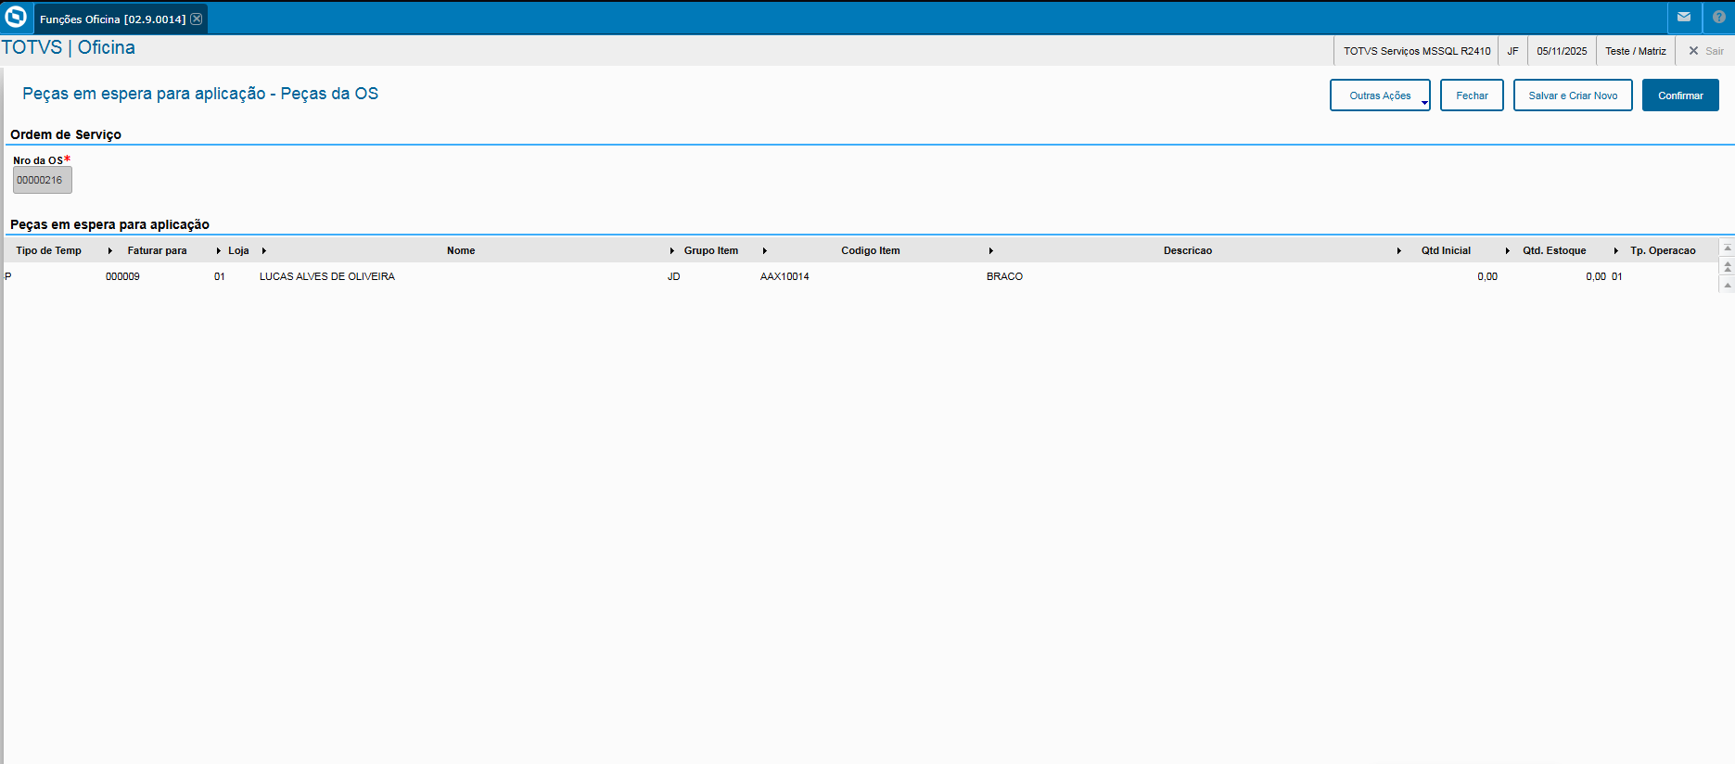1735x764 pixels.
Task: Click the arrow marker between Loja and Nome
Action: click(x=264, y=251)
